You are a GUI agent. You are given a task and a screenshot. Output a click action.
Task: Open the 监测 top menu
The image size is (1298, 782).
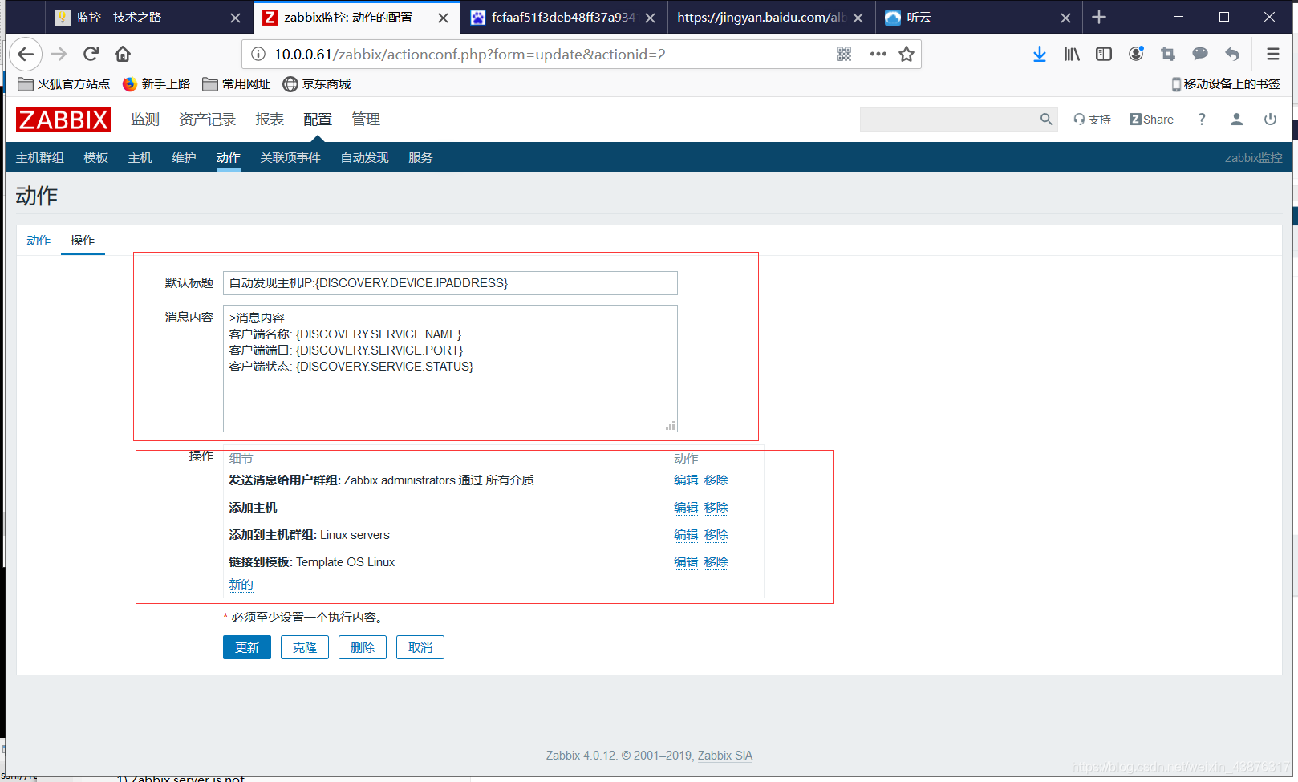(x=145, y=119)
